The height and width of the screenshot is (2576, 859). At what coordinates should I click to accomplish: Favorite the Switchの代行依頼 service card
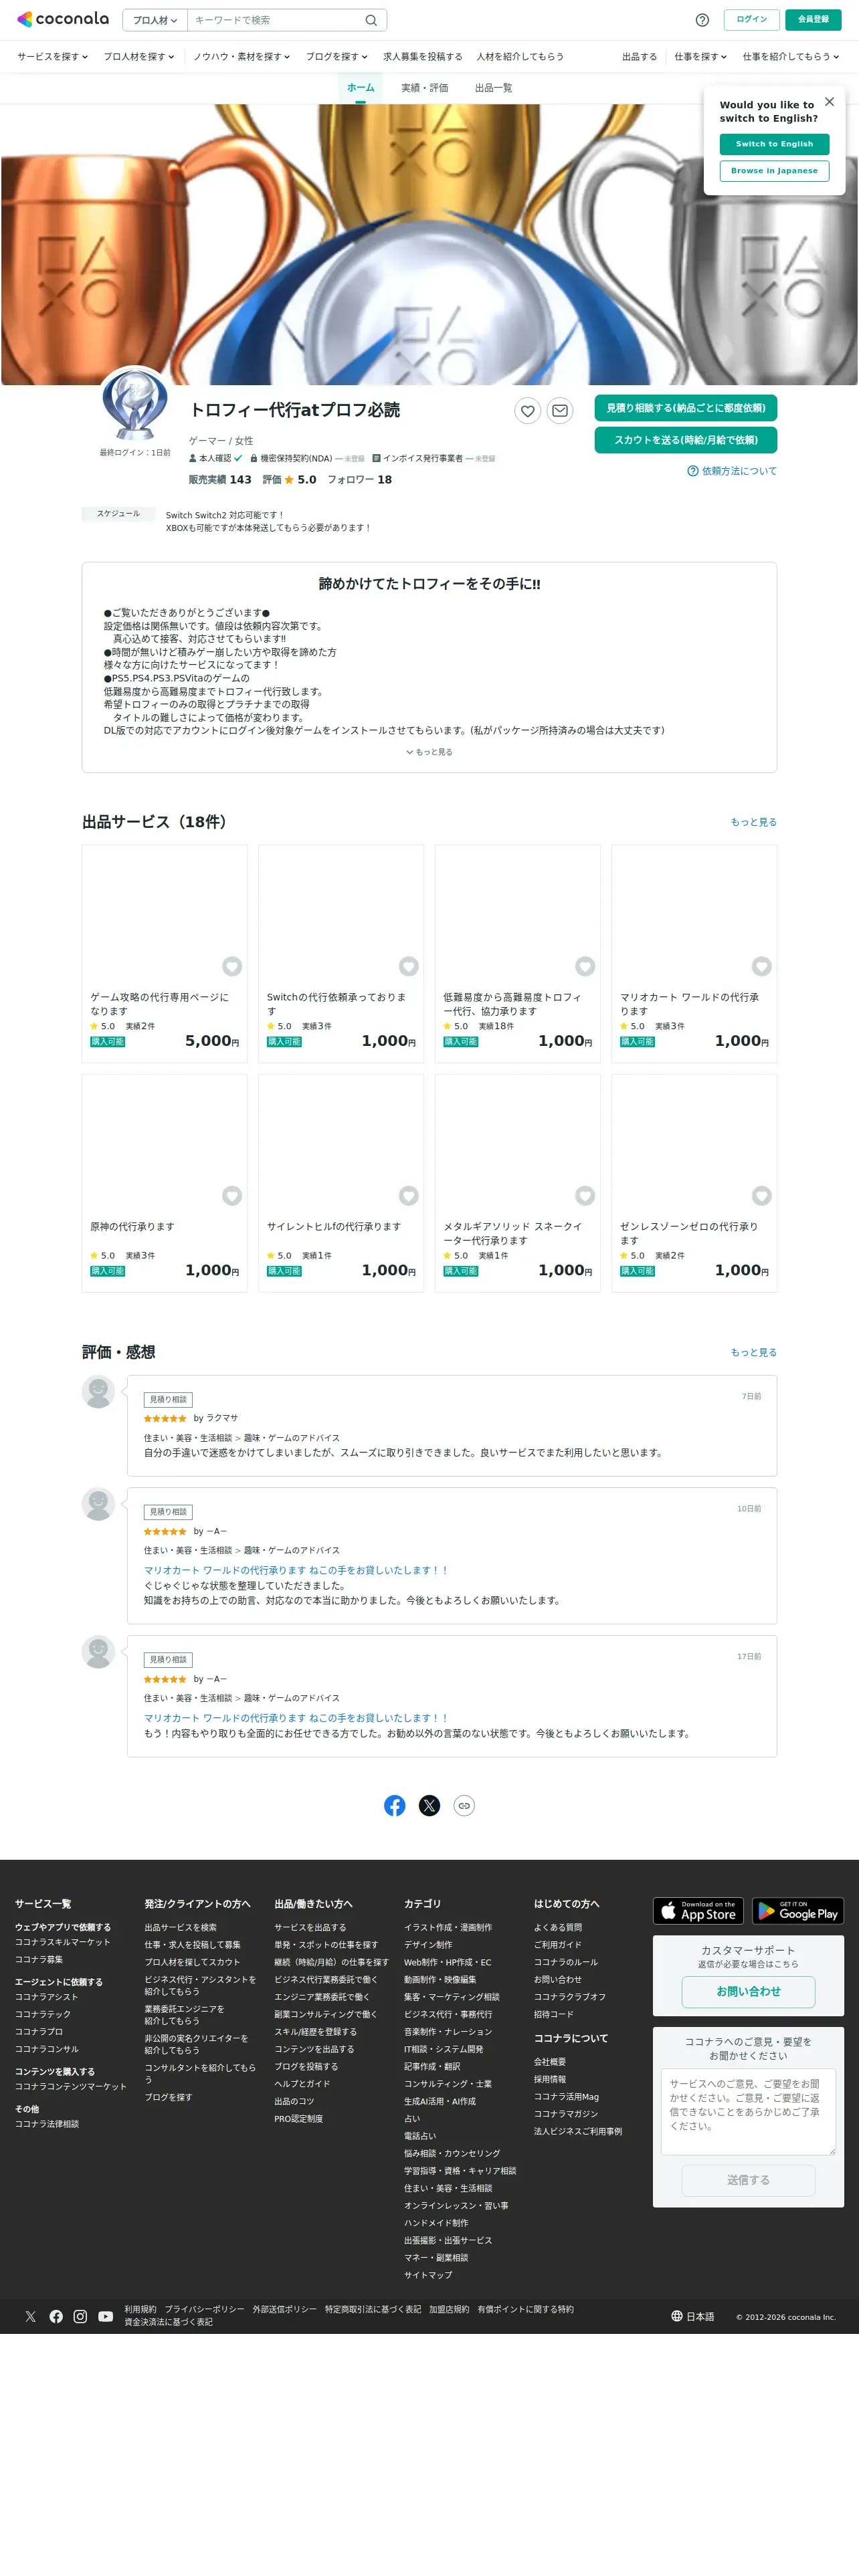408,966
